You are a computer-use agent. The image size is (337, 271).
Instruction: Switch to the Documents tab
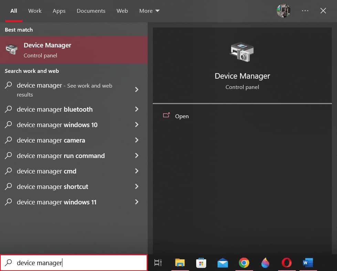pos(91,11)
